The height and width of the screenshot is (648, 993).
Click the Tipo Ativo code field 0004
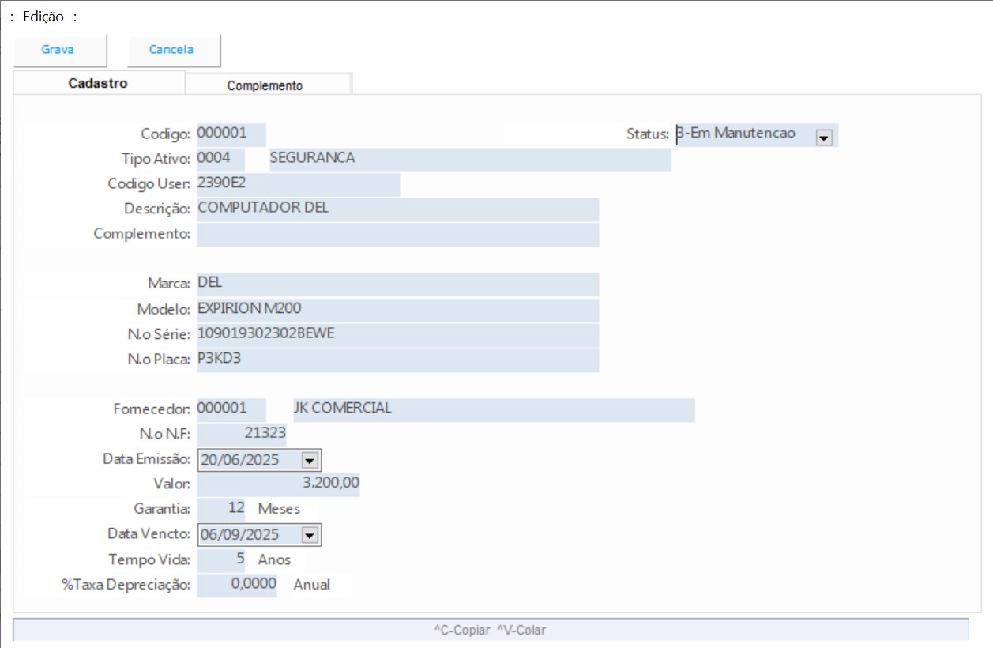click(x=220, y=159)
